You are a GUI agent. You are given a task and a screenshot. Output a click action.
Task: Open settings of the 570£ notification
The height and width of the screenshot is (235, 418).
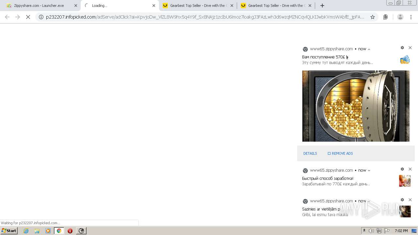click(402, 48)
